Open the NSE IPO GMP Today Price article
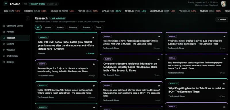The image size is (230, 110). [66, 45]
